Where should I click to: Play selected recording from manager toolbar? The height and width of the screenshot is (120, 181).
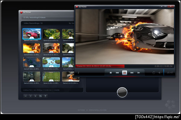[35, 96]
